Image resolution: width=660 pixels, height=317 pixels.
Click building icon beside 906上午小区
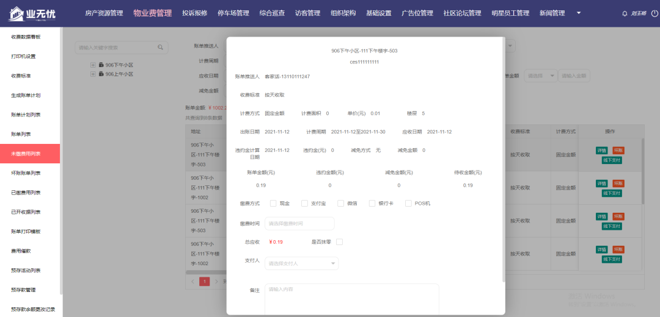pyautogui.click(x=101, y=74)
